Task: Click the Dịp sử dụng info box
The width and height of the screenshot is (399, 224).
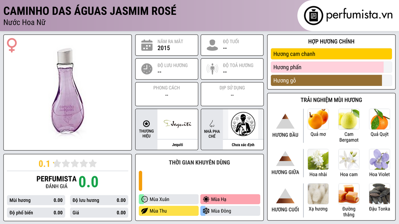Action: pos(232,94)
